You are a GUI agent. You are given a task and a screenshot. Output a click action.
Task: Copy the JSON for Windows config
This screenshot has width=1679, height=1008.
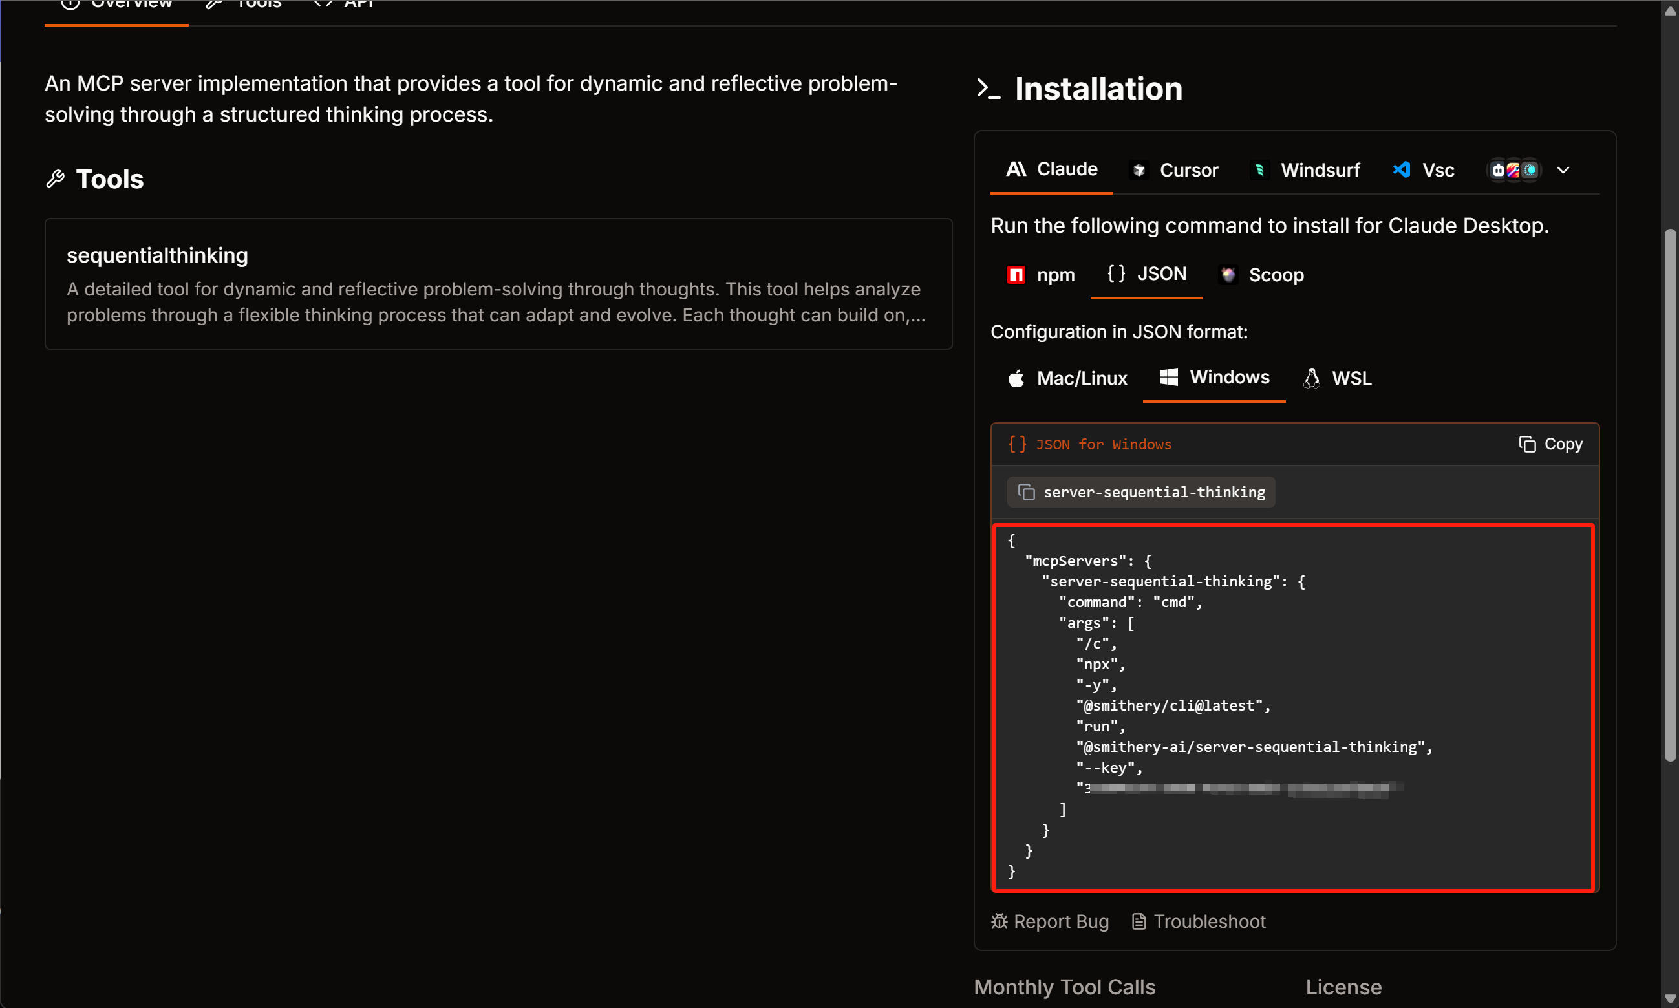[x=1550, y=444]
